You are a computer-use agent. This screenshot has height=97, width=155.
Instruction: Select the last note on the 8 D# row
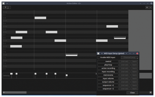102,41
